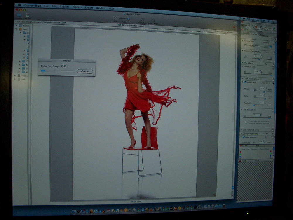This screenshot has height=220, width=293.
Task: Expand the Home folder in tree
Action: 17,26
